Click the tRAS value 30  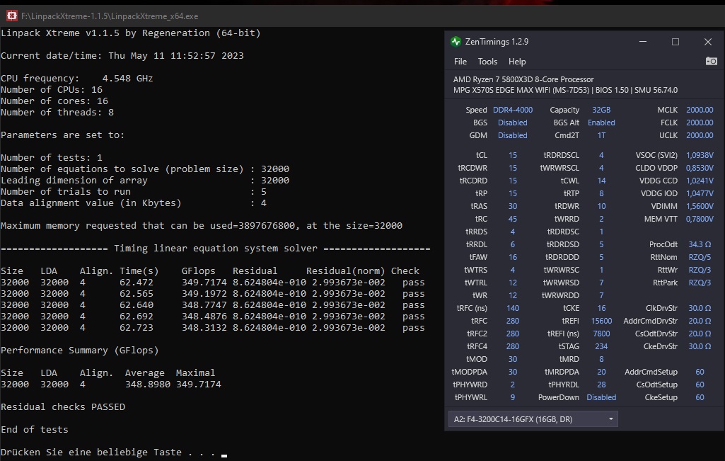click(512, 206)
